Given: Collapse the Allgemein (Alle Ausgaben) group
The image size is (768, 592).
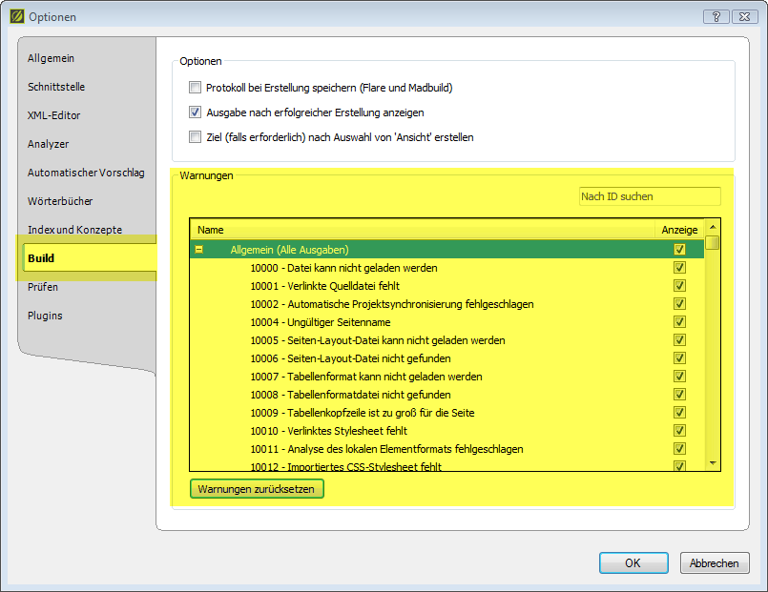Looking at the screenshot, I should coord(199,250).
